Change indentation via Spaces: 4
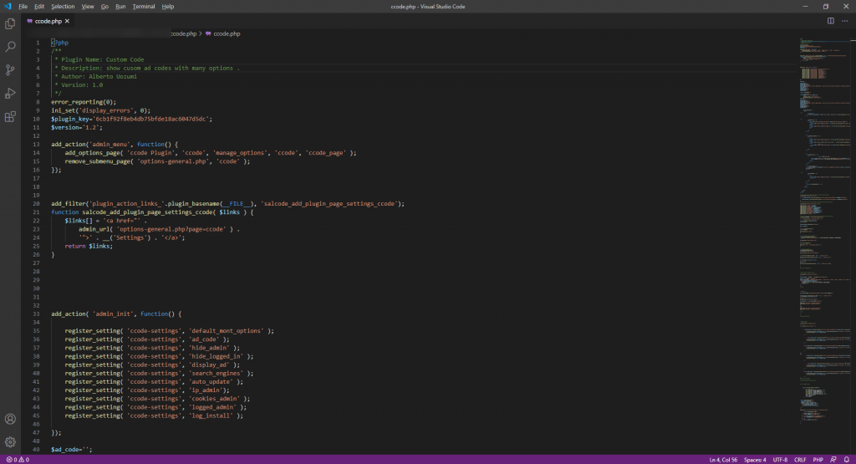Viewport: 856px width, 464px height. click(755, 460)
